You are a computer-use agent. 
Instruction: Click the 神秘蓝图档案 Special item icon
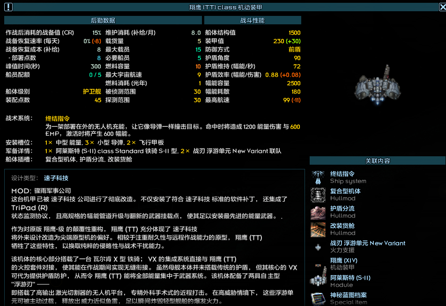tap(319, 298)
